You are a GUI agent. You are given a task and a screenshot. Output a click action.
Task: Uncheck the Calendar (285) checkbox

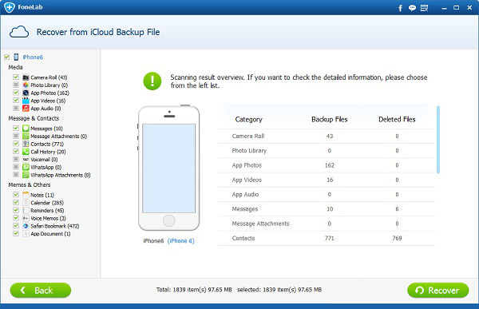(x=16, y=202)
